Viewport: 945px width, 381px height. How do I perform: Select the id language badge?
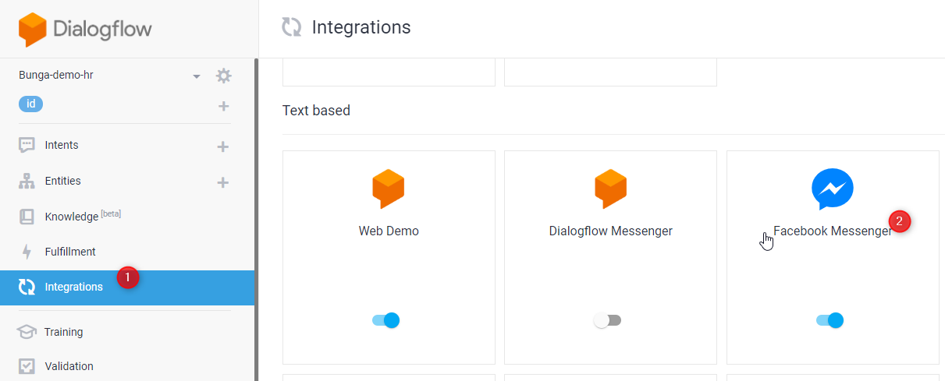click(x=31, y=104)
